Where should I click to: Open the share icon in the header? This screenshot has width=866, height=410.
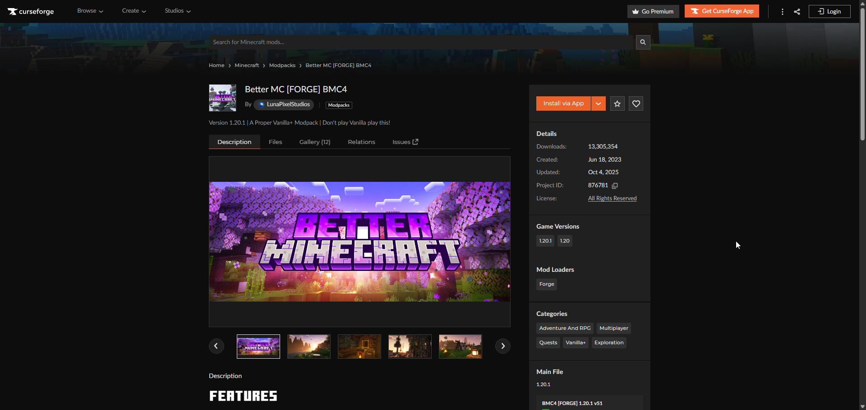[x=797, y=12]
